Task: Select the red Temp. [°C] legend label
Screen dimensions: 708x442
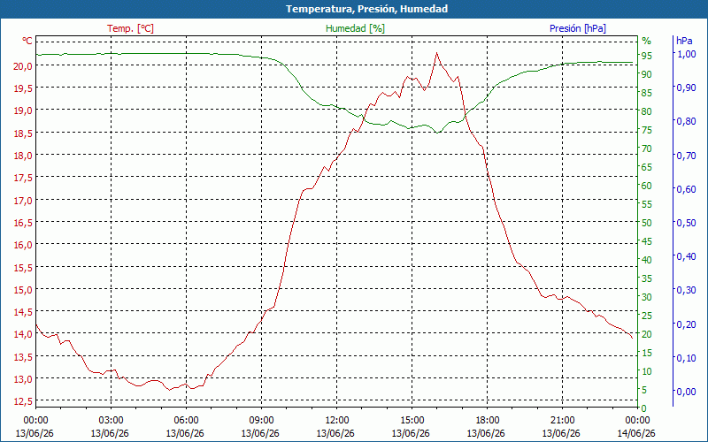Action: coord(130,28)
